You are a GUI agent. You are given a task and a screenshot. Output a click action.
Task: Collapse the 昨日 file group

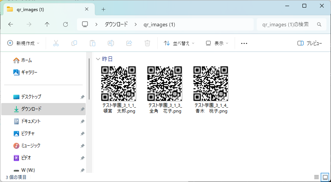coord(98,59)
